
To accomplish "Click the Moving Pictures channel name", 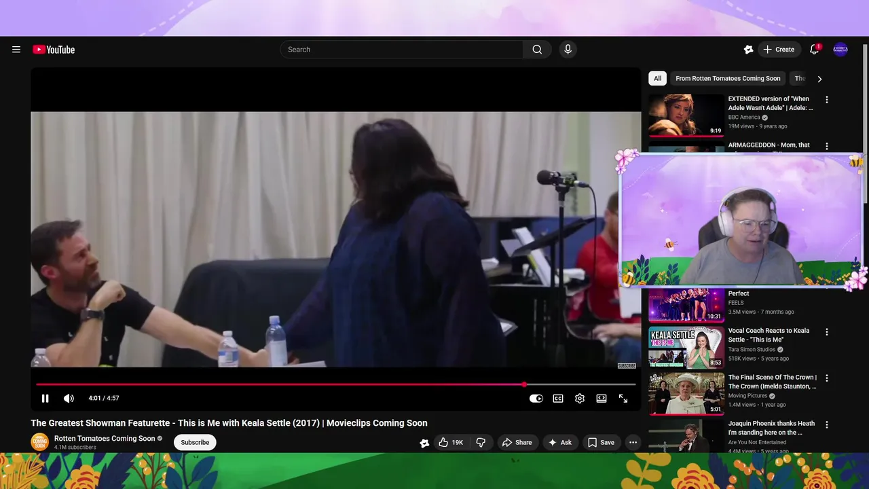I will click(x=747, y=396).
